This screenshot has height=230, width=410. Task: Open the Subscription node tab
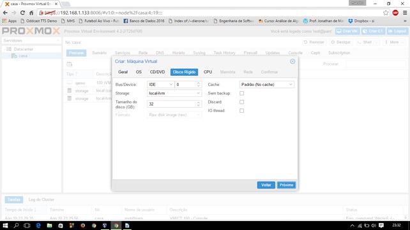339,53
